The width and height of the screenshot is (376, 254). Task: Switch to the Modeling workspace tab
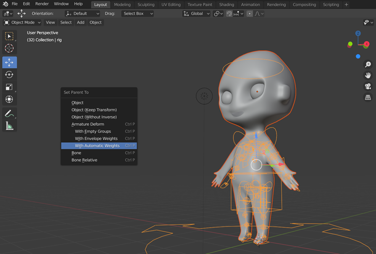[122, 5]
